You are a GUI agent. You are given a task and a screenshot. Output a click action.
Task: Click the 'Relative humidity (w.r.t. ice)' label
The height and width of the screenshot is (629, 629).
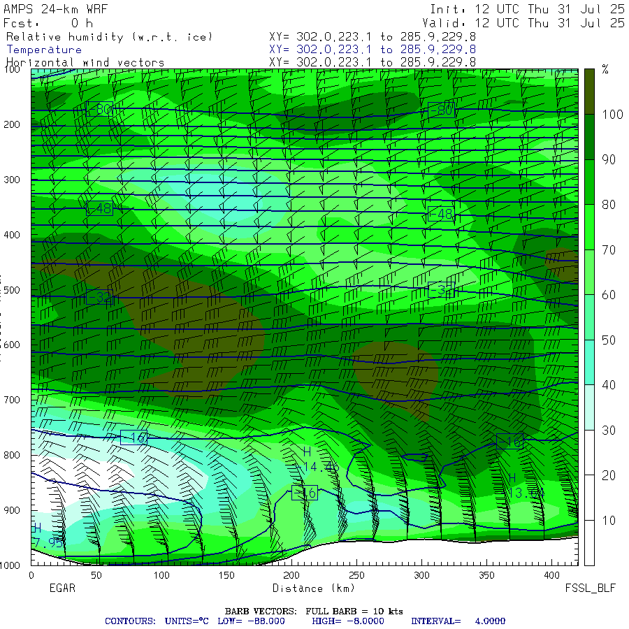[109, 37]
